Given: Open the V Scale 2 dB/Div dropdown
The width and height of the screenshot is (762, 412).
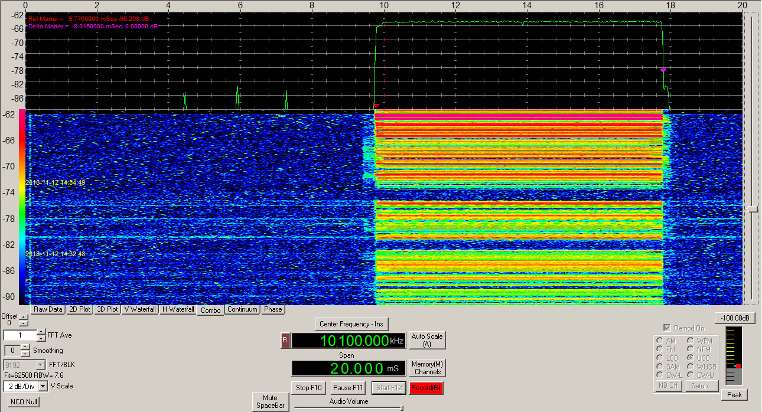Looking at the screenshot, I should click(x=43, y=386).
